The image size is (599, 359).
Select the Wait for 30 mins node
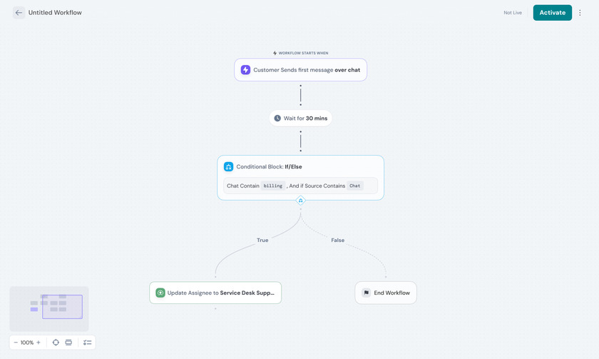click(x=301, y=118)
